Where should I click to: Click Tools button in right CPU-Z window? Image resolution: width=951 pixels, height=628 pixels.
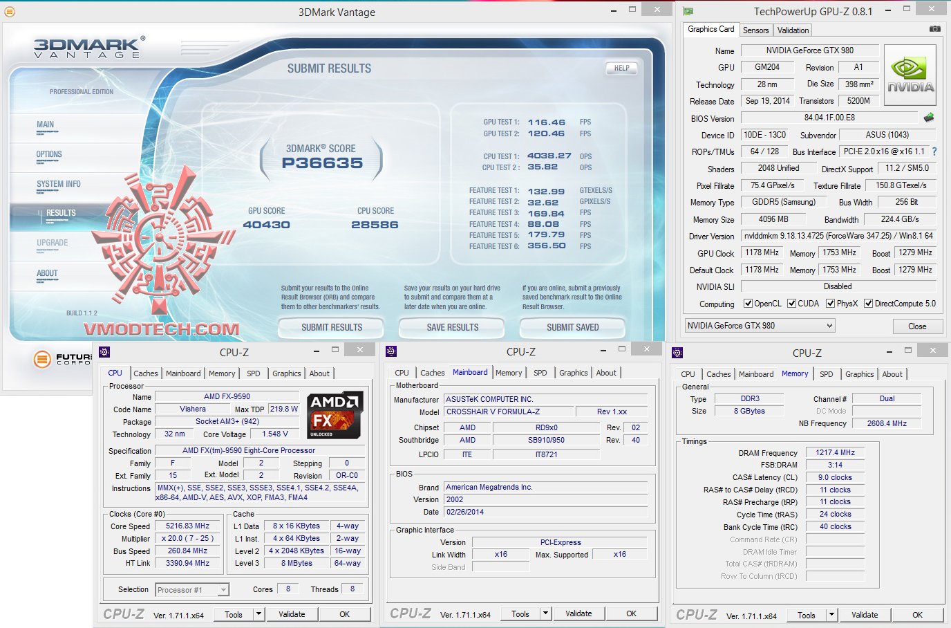(807, 615)
